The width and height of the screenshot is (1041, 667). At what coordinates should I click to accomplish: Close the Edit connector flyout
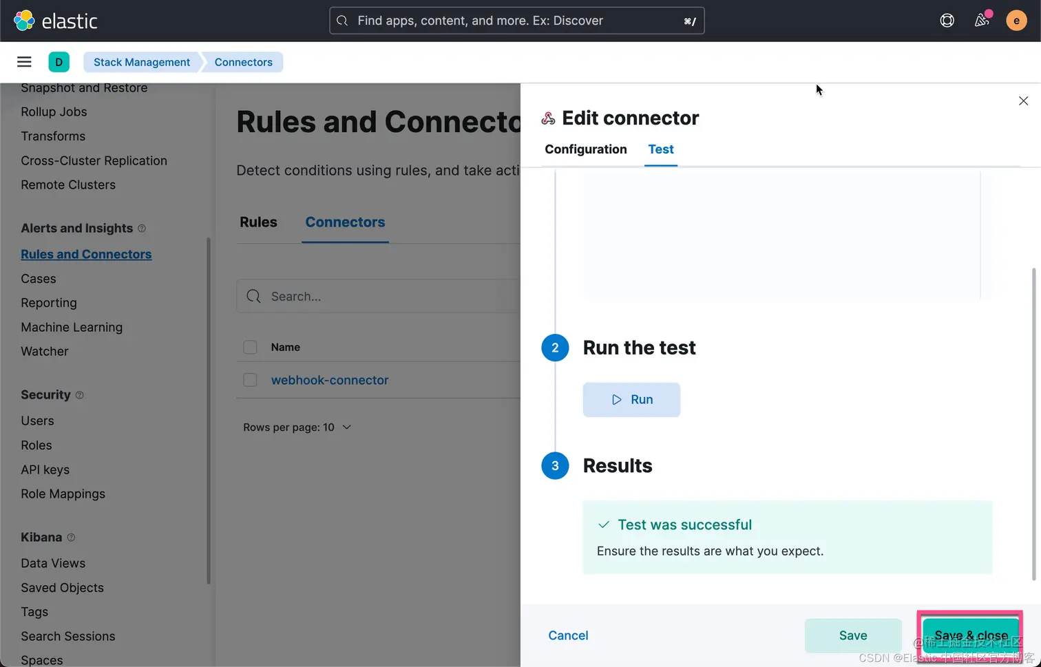(1024, 101)
